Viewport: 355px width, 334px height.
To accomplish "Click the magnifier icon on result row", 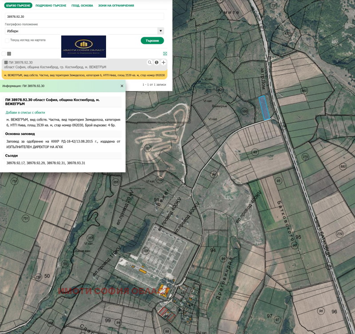I will 150,63.
